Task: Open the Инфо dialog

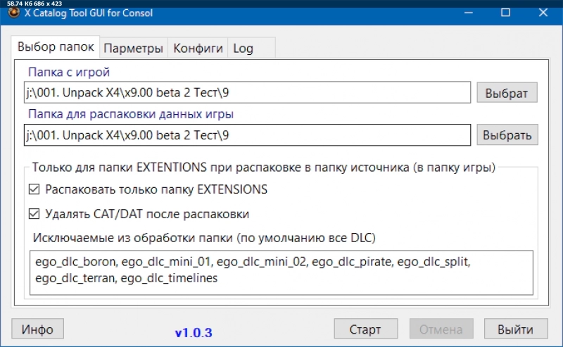Action: [x=37, y=329]
